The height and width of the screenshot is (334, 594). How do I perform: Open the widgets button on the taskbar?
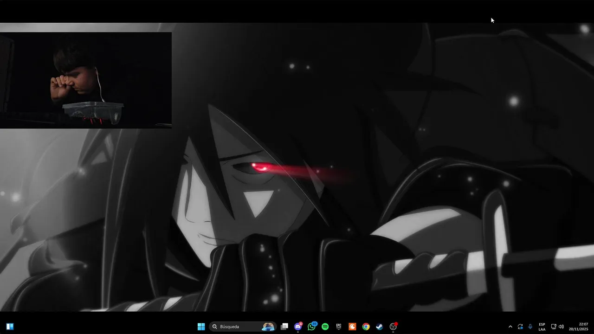[10, 327]
